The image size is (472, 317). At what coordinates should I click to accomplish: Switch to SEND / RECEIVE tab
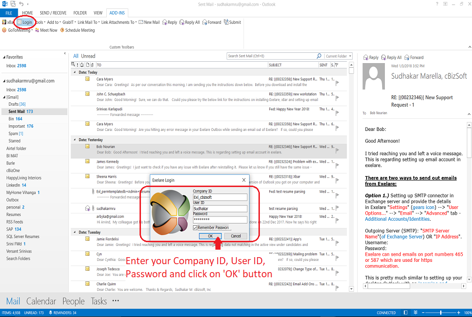[x=53, y=13]
